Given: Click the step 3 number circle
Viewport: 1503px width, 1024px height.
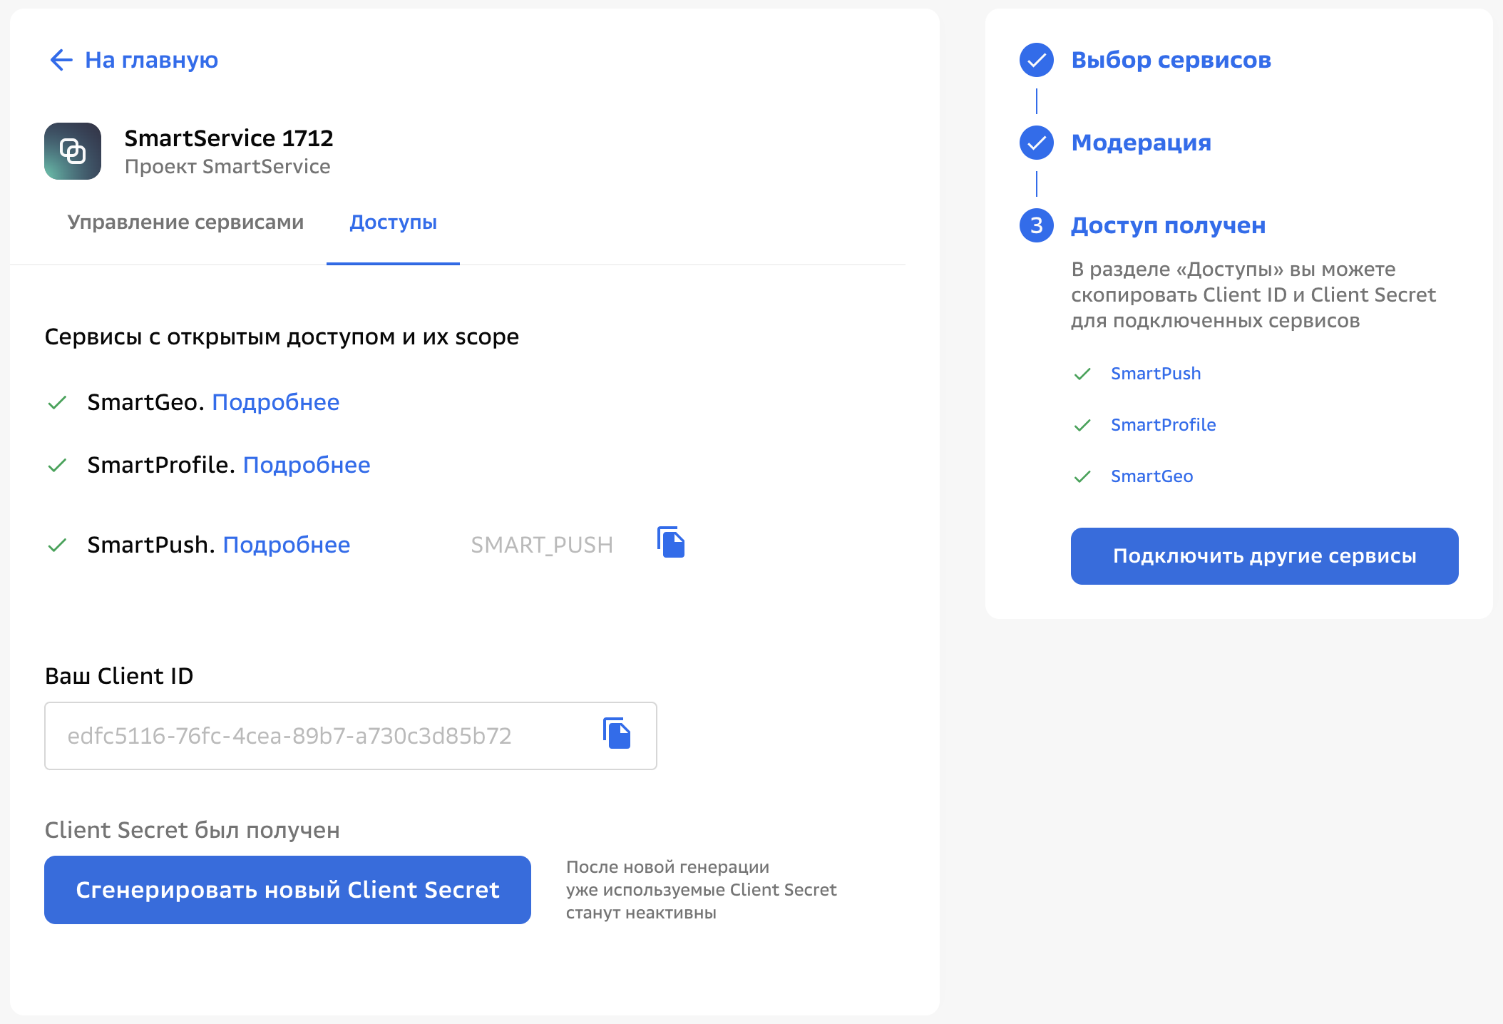Looking at the screenshot, I should (1037, 225).
